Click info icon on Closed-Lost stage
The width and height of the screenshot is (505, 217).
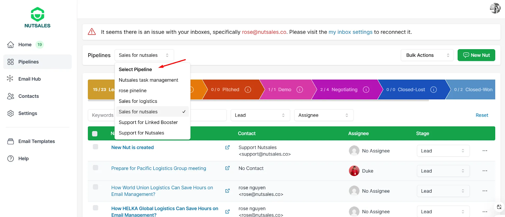point(433,90)
